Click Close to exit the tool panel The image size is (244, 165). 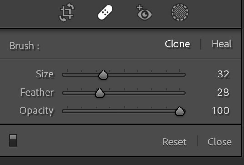point(220,142)
